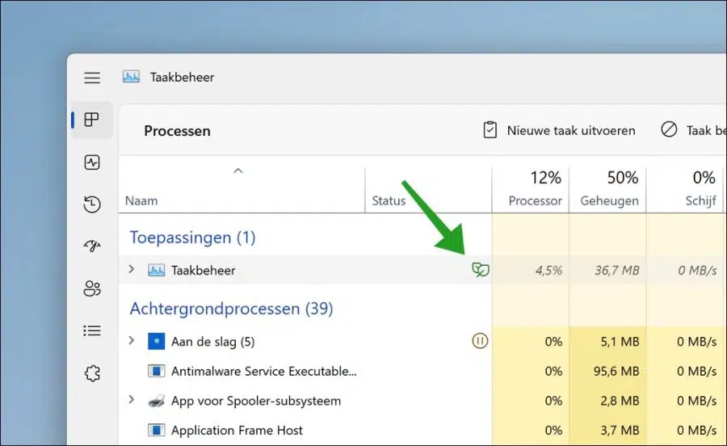Sort by the Schijf 0% column header
This screenshot has height=446, width=727.
(x=685, y=189)
